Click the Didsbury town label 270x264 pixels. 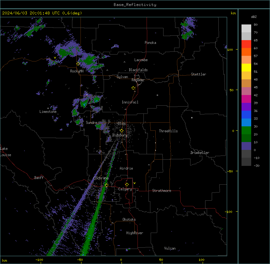click(x=120, y=135)
